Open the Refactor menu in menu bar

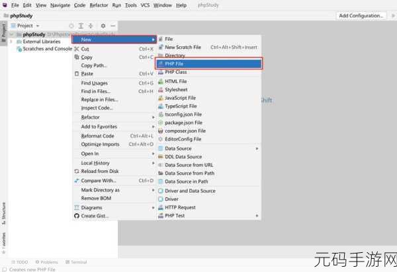point(99,5)
